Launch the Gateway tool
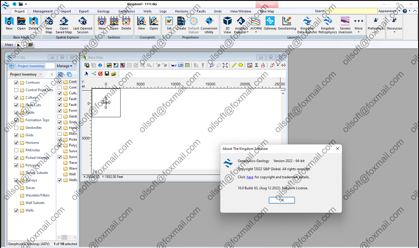This screenshot has height=248, width=419. [270, 23]
